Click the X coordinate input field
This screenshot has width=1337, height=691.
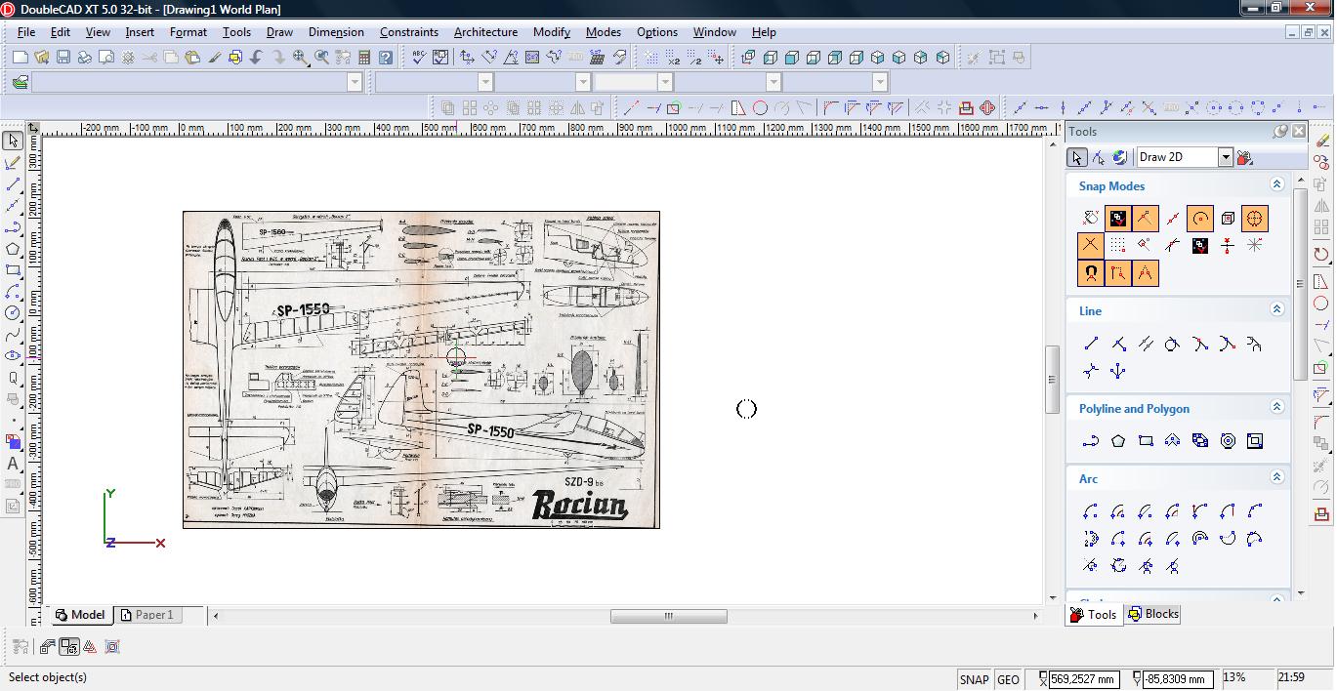point(1084,679)
